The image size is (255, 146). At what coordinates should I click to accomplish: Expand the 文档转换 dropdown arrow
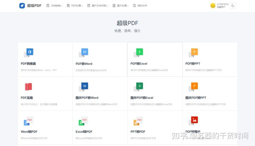(62, 6)
